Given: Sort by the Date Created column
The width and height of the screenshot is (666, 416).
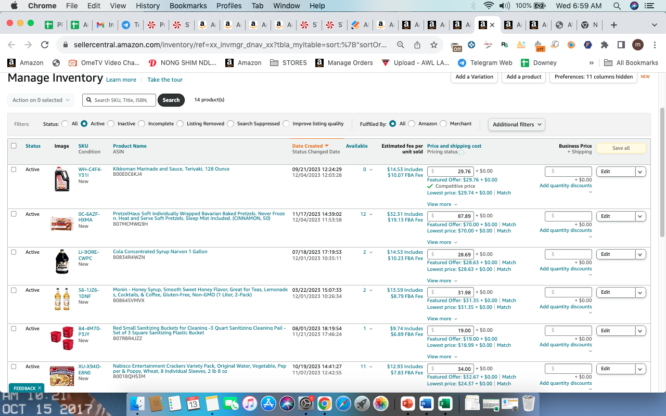Looking at the screenshot, I should 310,146.
